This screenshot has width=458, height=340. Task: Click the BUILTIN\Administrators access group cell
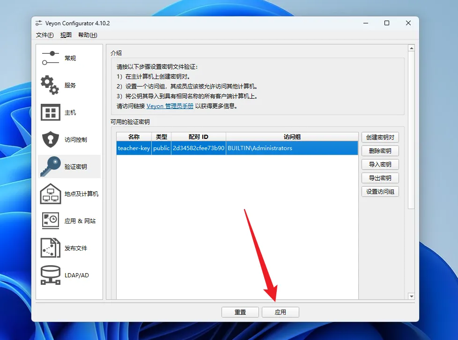tap(292, 148)
